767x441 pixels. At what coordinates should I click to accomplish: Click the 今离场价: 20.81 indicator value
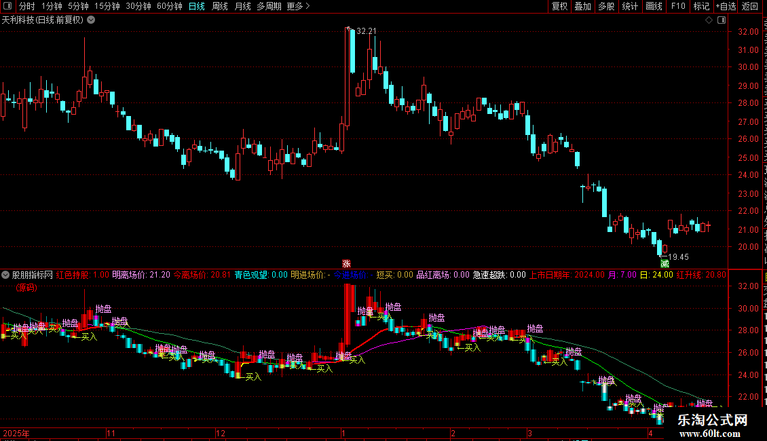[202, 275]
